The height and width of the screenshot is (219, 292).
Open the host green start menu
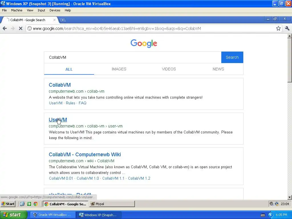click(14, 215)
